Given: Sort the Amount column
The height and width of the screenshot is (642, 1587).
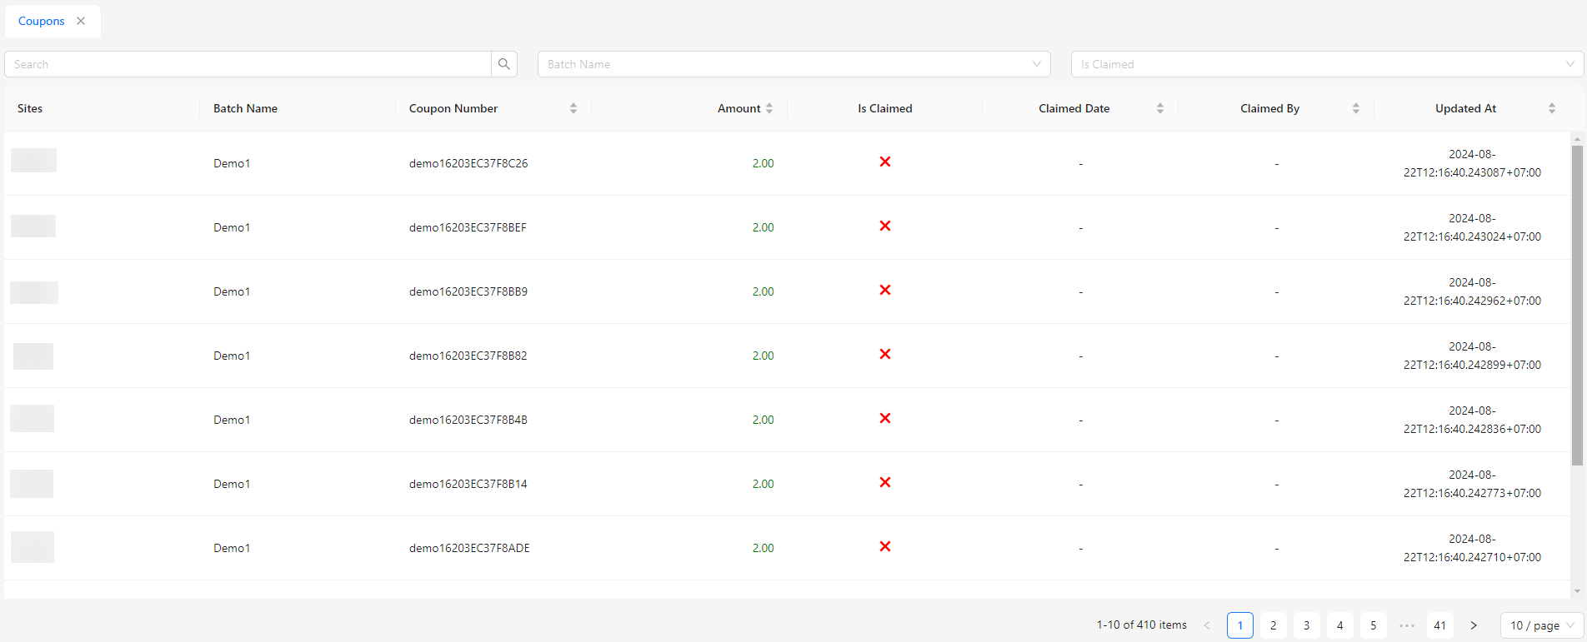Looking at the screenshot, I should point(769,108).
